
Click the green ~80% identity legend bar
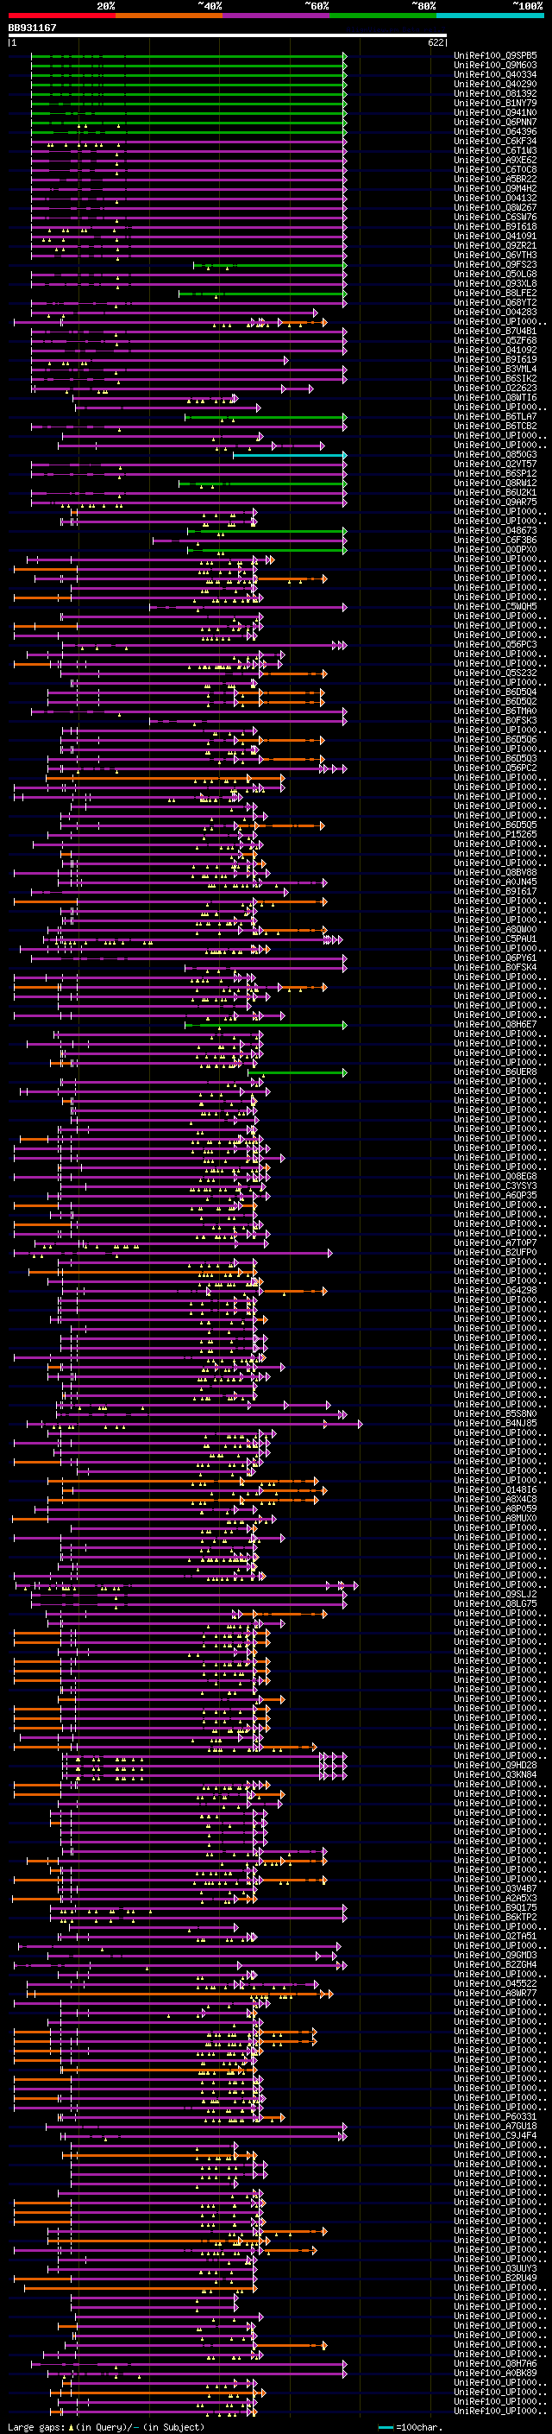coord(383,16)
